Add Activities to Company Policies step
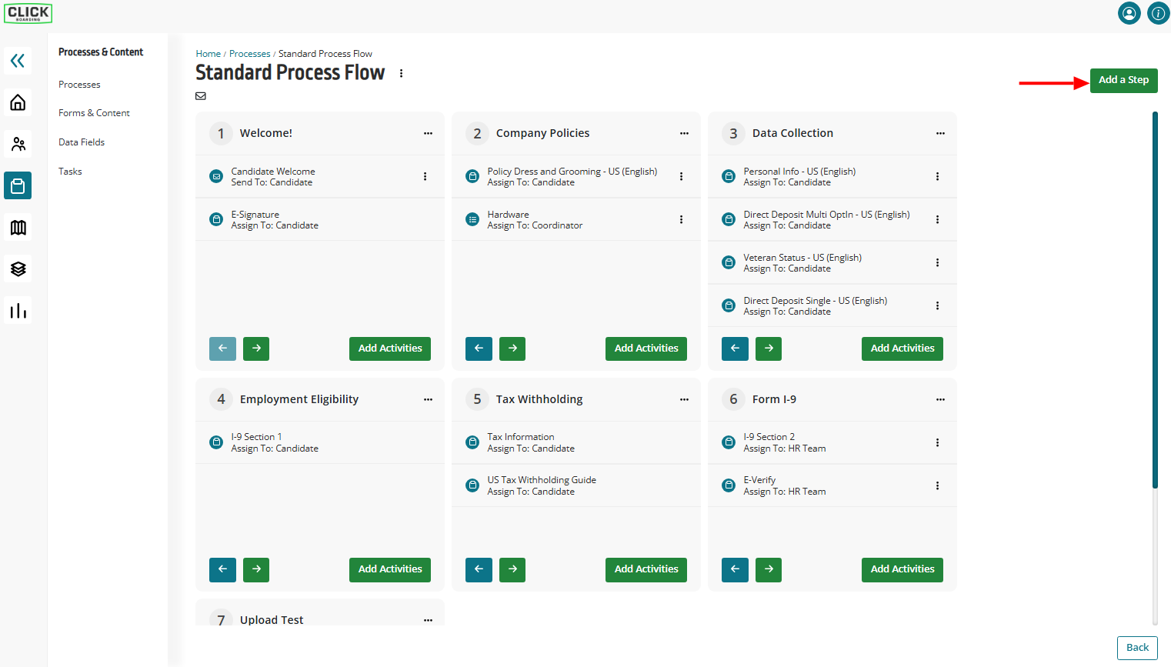This screenshot has height=667, width=1171. click(x=646, y=349)
